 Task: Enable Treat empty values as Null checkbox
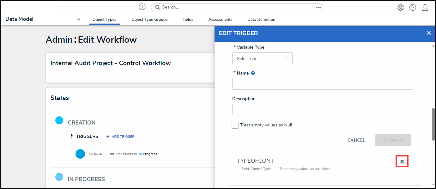pos(235,125)
